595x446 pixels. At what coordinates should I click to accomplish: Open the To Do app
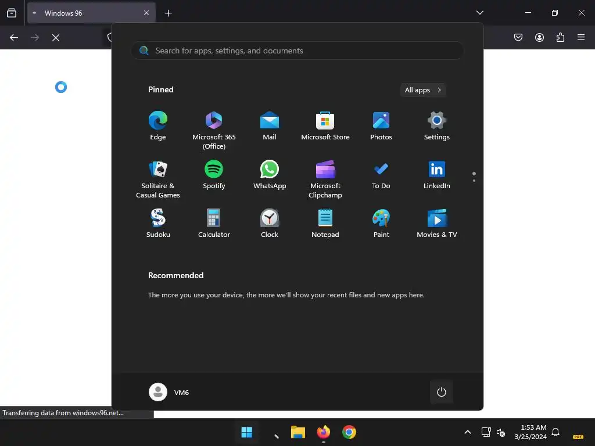[381, 175]
